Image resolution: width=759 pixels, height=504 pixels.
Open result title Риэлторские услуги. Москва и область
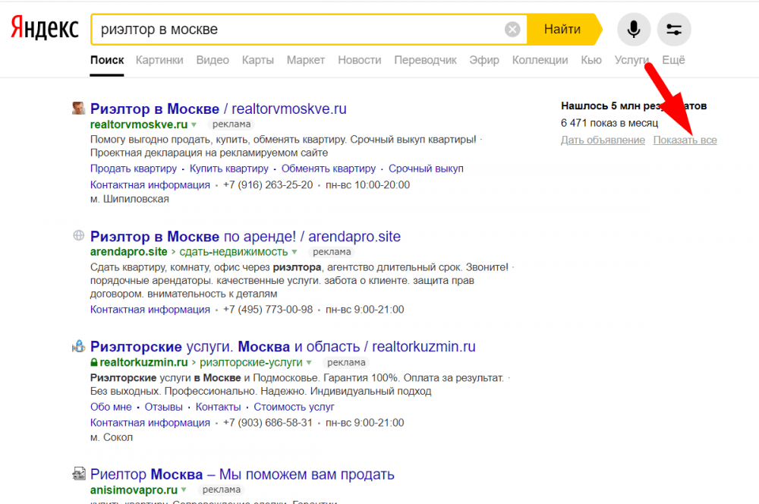coord(282,347)
